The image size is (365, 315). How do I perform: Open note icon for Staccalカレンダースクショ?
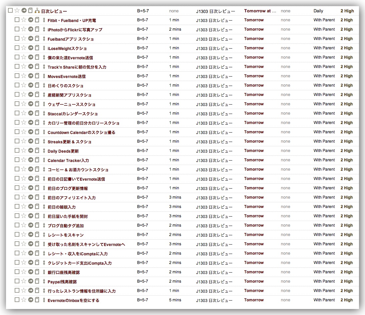37,113
